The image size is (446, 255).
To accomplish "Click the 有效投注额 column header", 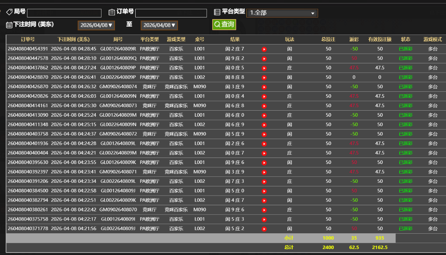I will (380, 39).
